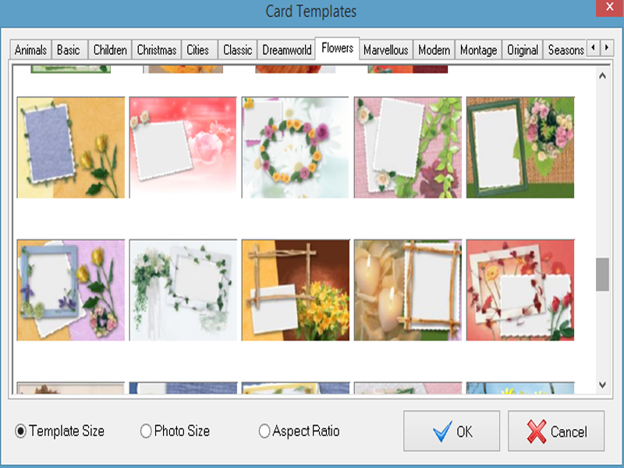Enable the Aspect Ratio option
Screen dimensions: 624x468
coord(300,431)
